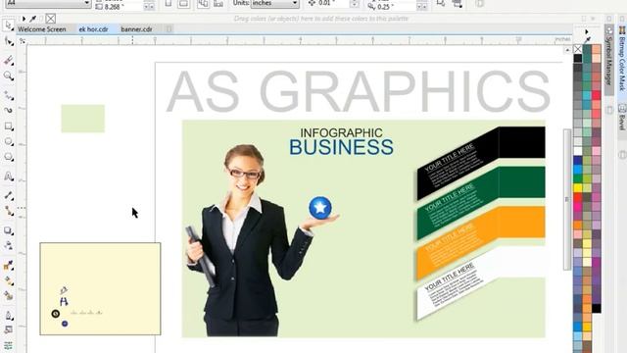Select the Connector tool
The width and height of the screenshot is (627, 353).
[x=8, y=212]
